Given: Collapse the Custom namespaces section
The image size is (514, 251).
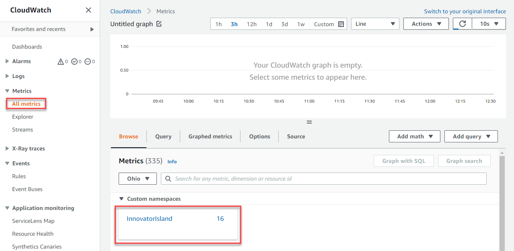Looking at the screenshot, I should pyautogui.click(x=121, y=199).
